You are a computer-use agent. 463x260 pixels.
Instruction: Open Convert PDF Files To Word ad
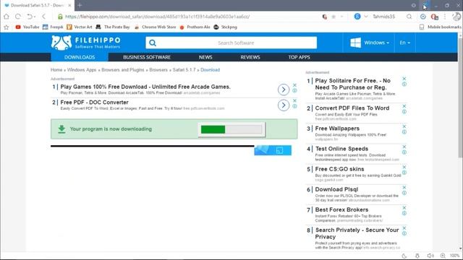tap(352, 108)
